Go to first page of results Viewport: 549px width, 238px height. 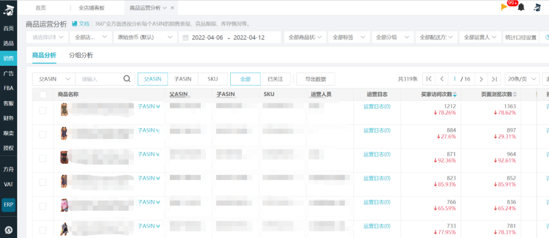point(429,79)
